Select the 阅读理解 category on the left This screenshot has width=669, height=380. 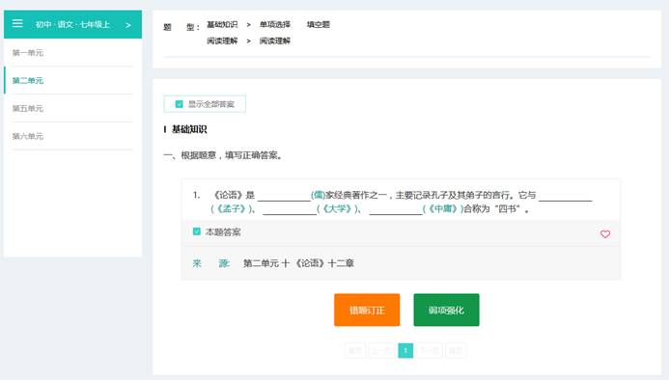[222, 41]
